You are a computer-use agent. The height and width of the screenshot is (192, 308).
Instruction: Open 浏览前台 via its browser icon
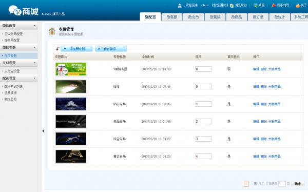click(232, 6)
